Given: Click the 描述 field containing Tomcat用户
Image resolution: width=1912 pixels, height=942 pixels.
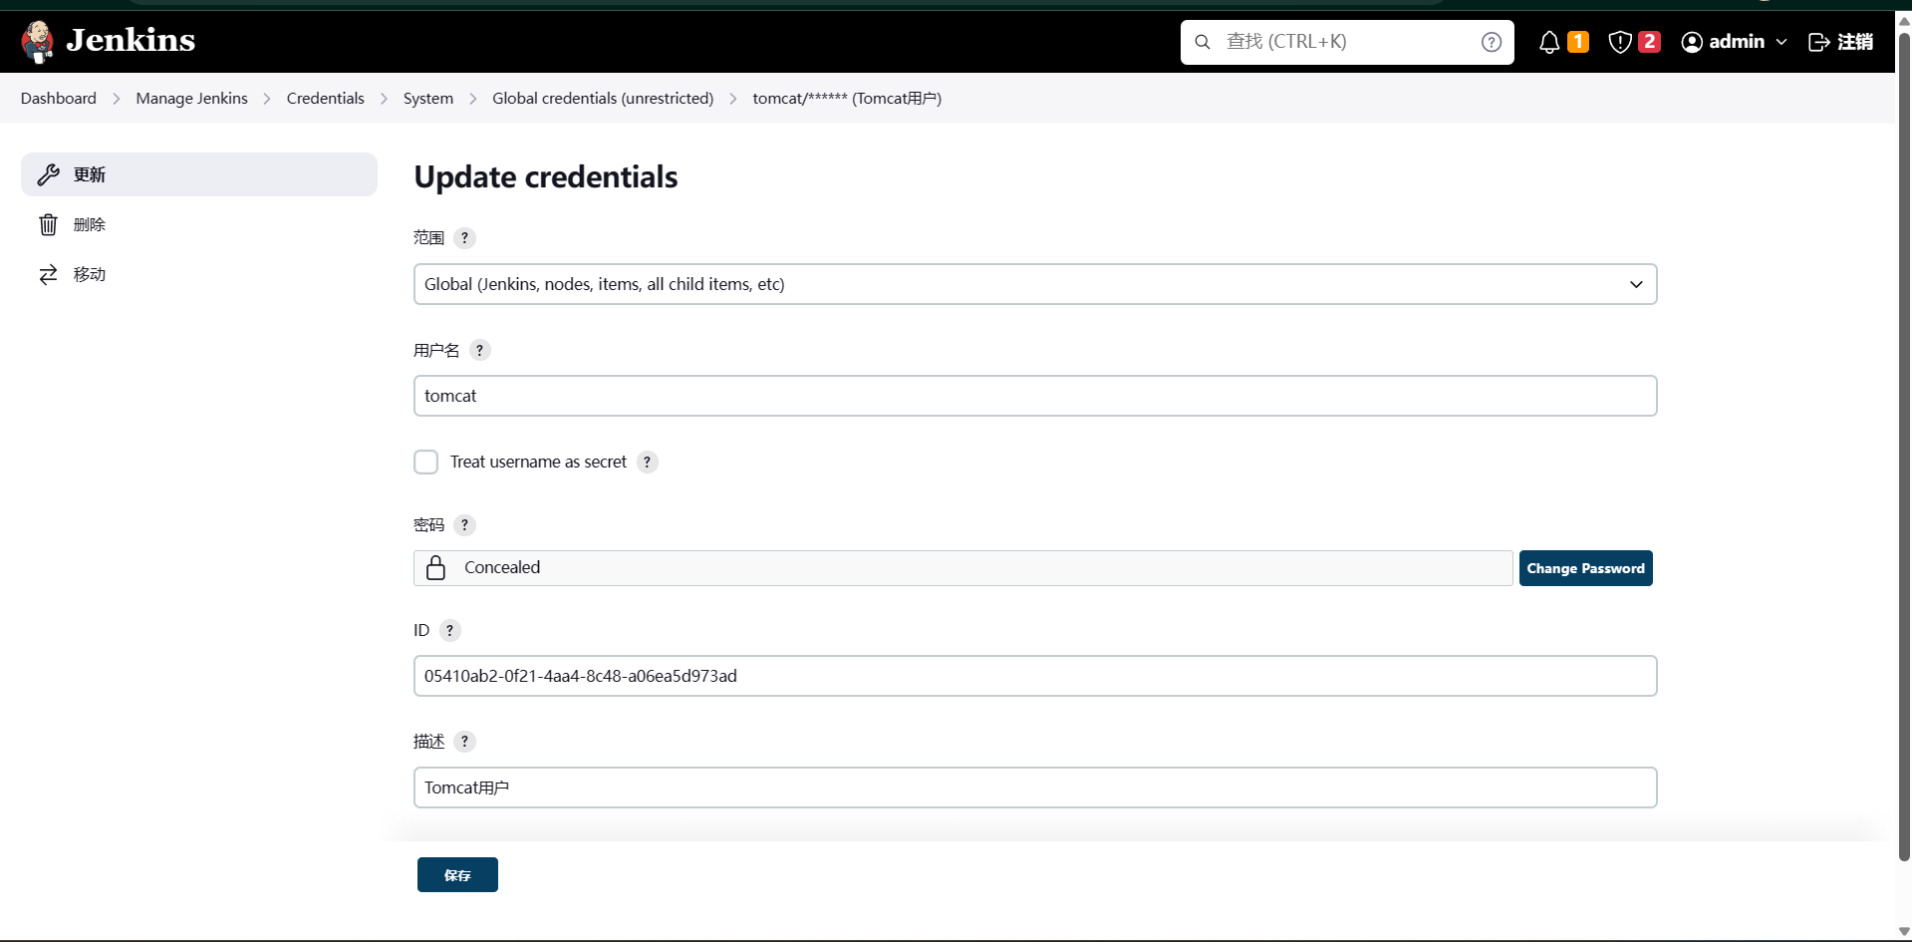Looking at the screenshot, I should tap(1035, 787).
